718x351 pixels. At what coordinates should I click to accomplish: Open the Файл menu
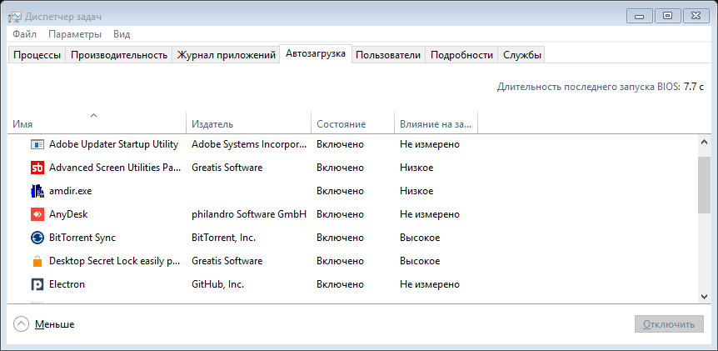[24, 34]
